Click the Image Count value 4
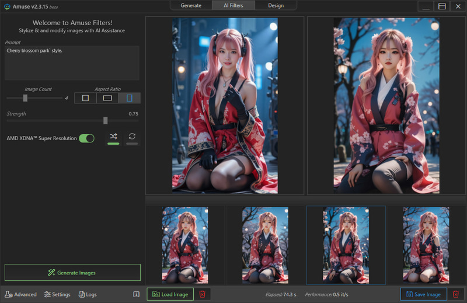Viewport: 467px width, 303px height. (x=67, y=98)
